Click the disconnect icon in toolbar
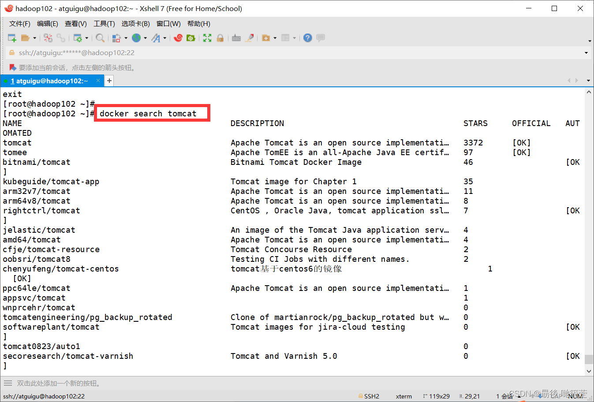The image size is (594, 402). click(x=48, y=38)
